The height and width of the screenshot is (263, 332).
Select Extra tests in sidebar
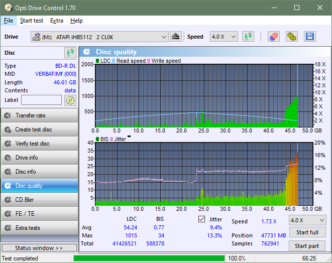click(x=40, y=228)
